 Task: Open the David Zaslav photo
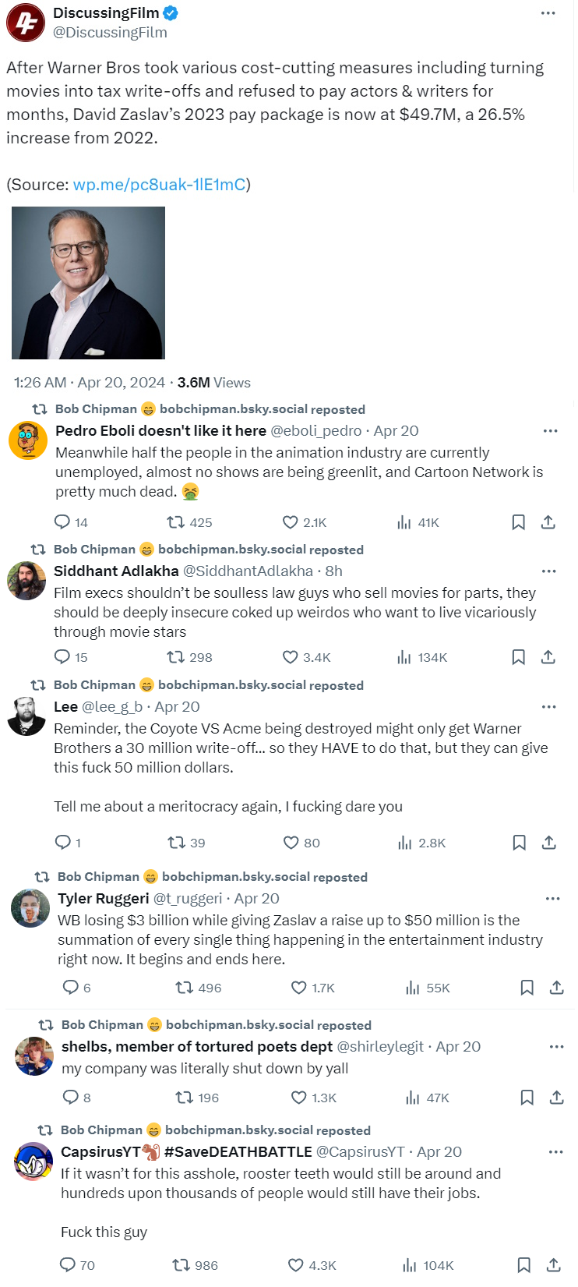point(88,283)
